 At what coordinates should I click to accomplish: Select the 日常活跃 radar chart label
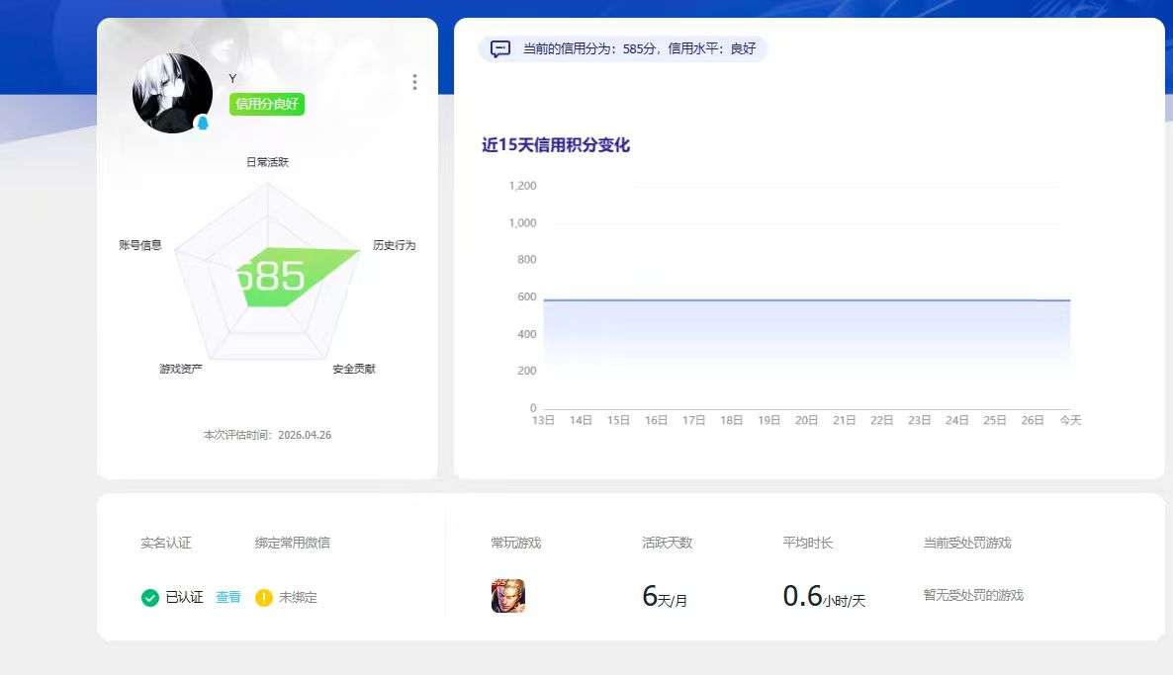pyautogui.click(x=266, y=161)
